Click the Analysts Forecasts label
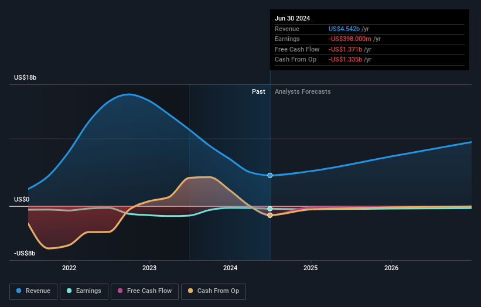The height and width of the screenshot is (307, 481). (303, 92)
